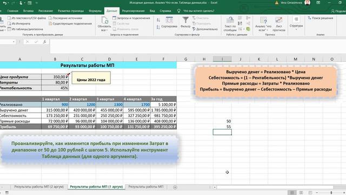This screenshot has height=195, width=346.
Task: Click the ribbon display options icon
Action: (318, 3)
